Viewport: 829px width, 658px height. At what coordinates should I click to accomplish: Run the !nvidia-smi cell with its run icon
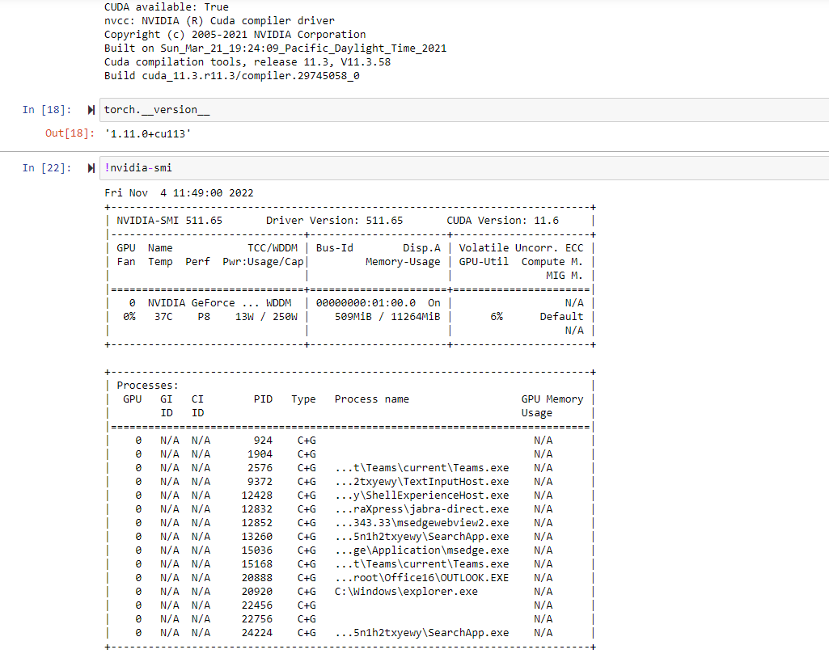pyautogui.click(x=89, y=168)
